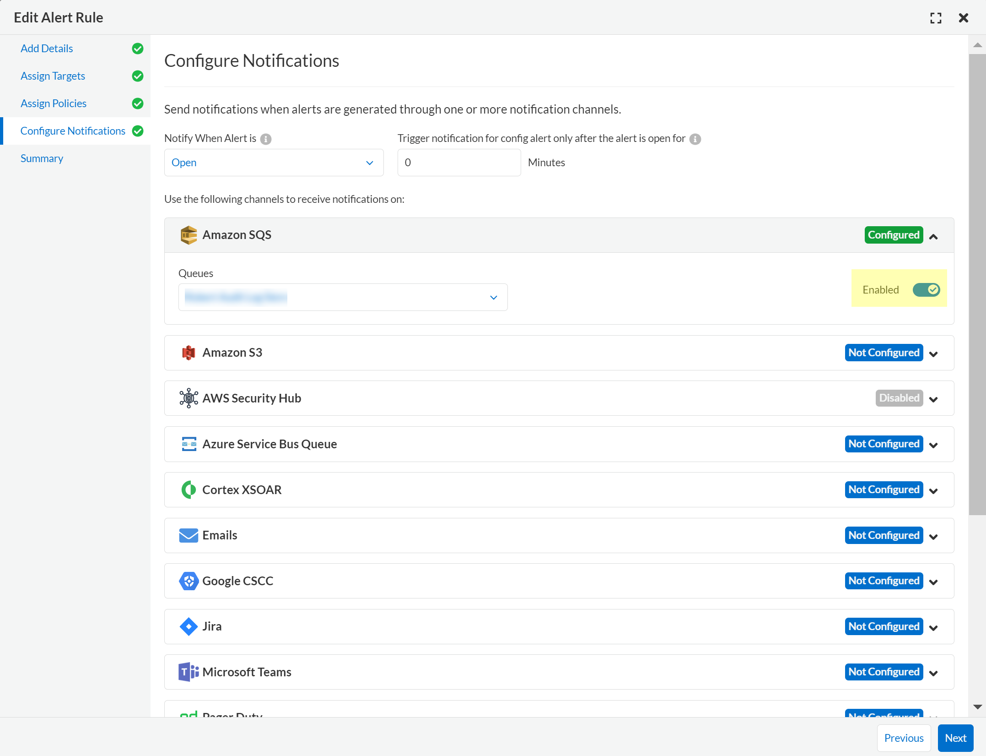Close the Edit Alert Rule dialog

click(x=964, y=18)
